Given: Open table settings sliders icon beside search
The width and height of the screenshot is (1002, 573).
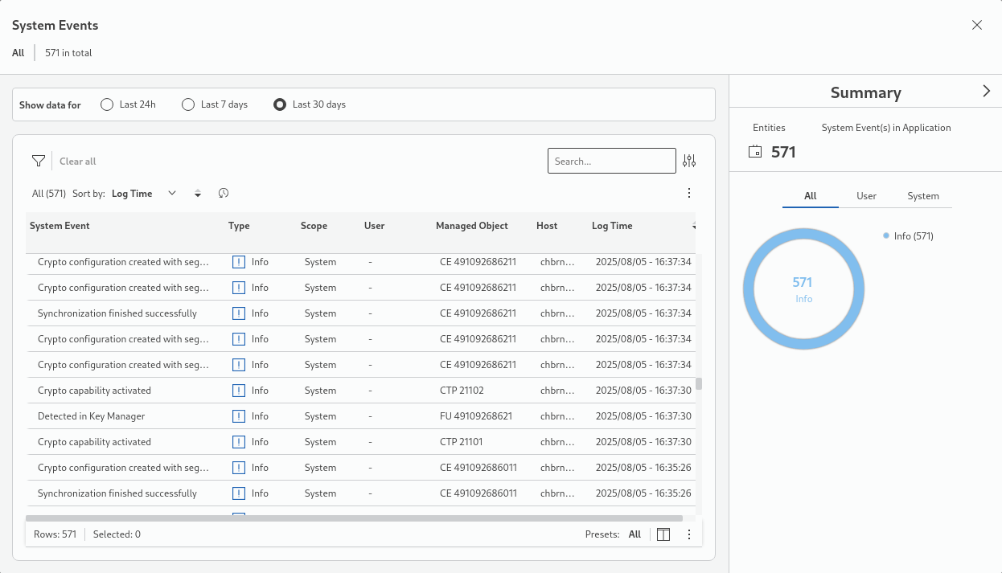Looking at the screenshot, I should 689,161.
